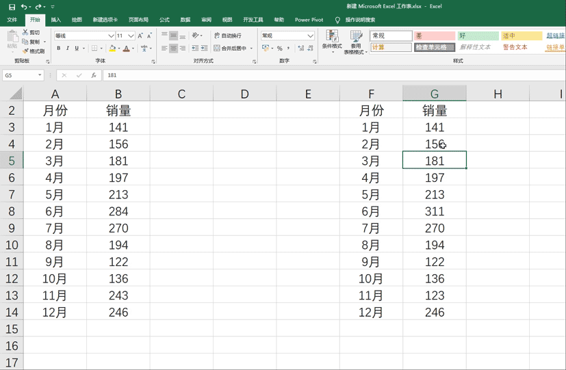The image size is (566, 370).
Task: Toggle bottom vertical alignment
Action: pyautogui.click(x=183, y=36)
